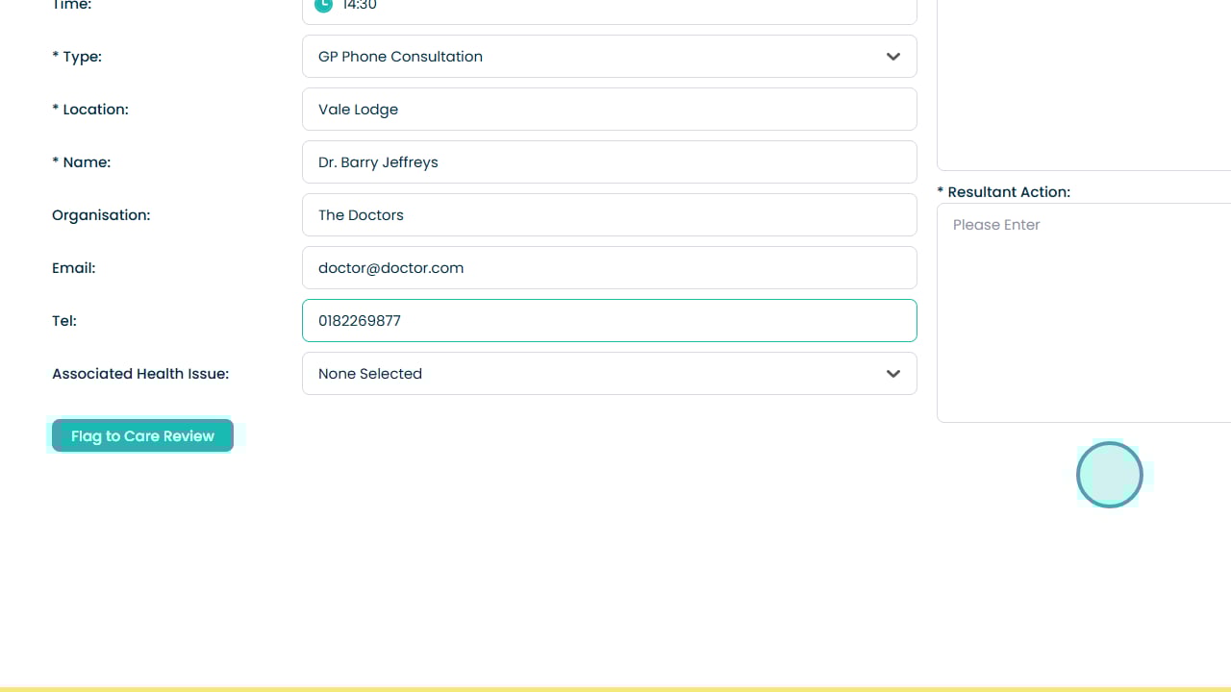Click the Resultant Action label text

click(1008, 192)
